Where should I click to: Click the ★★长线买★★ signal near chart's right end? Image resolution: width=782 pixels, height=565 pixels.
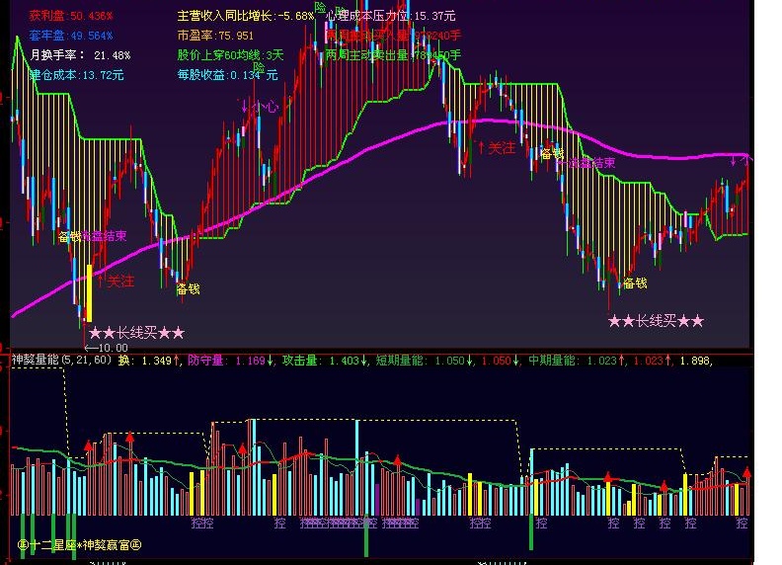tap(656, 321)
